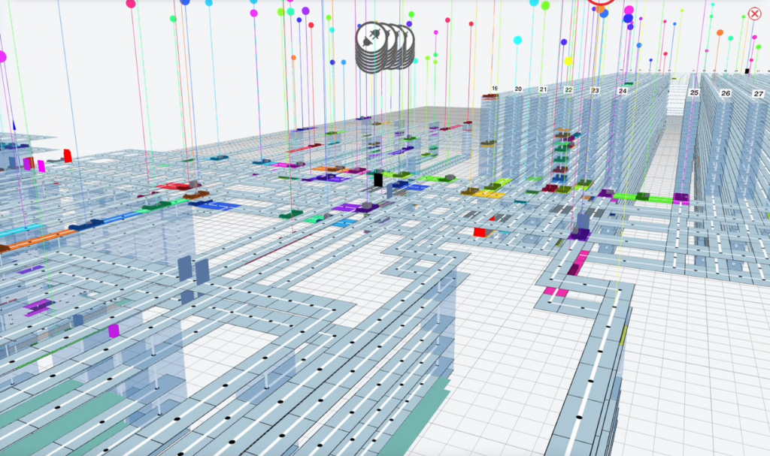Click the aisle 22 number marker
The image size is (770, 456).
tap(568, 90)
